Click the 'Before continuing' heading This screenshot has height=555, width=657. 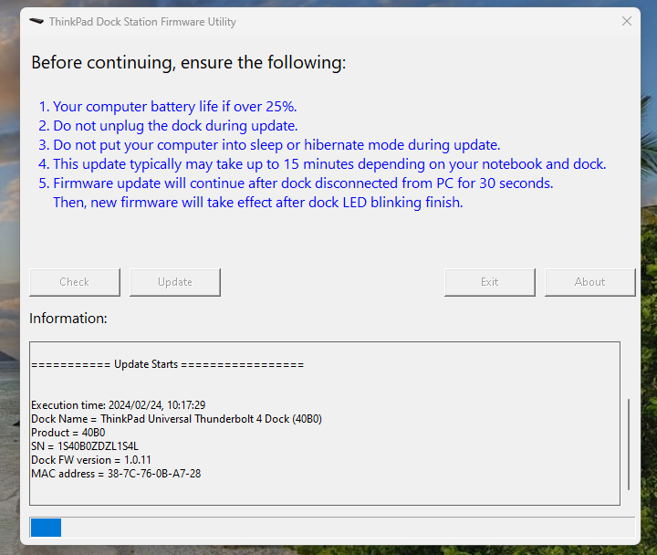click(189, 62)
